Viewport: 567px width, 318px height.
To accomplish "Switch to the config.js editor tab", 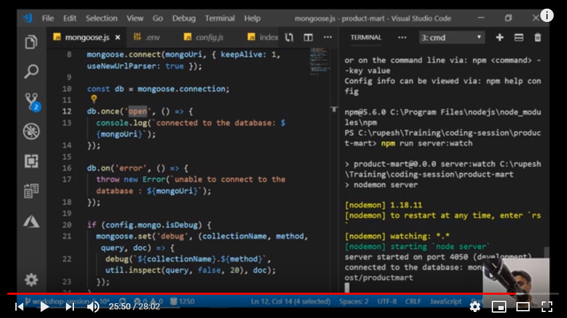I will click(207, 38).
